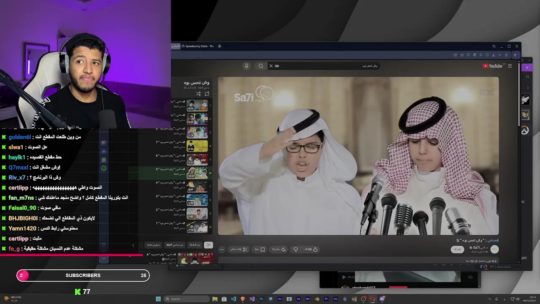Open the YouTube hamburger guide menu

point(510,66)
